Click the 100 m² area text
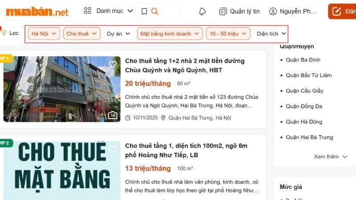Screen dimensions: 356x200 (x=185, y=169)
